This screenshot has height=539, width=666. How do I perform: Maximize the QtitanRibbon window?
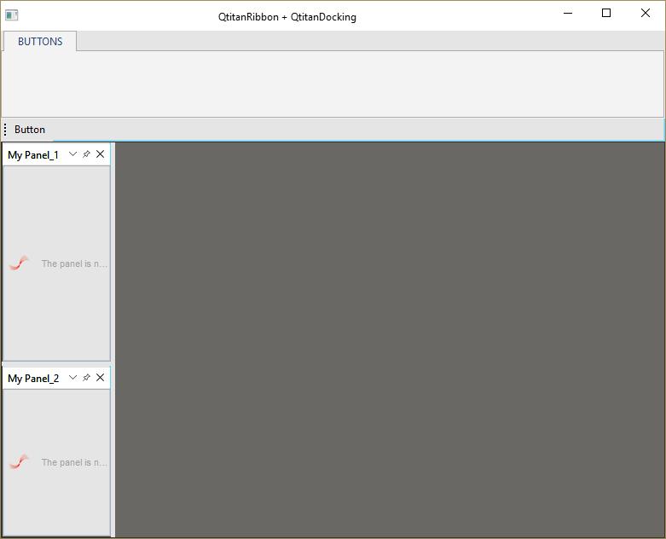606,13
